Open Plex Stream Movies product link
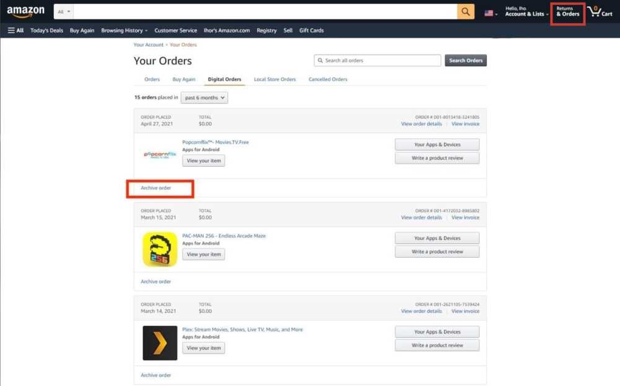Viewport: 620px width, 386px height. (242, 330)
